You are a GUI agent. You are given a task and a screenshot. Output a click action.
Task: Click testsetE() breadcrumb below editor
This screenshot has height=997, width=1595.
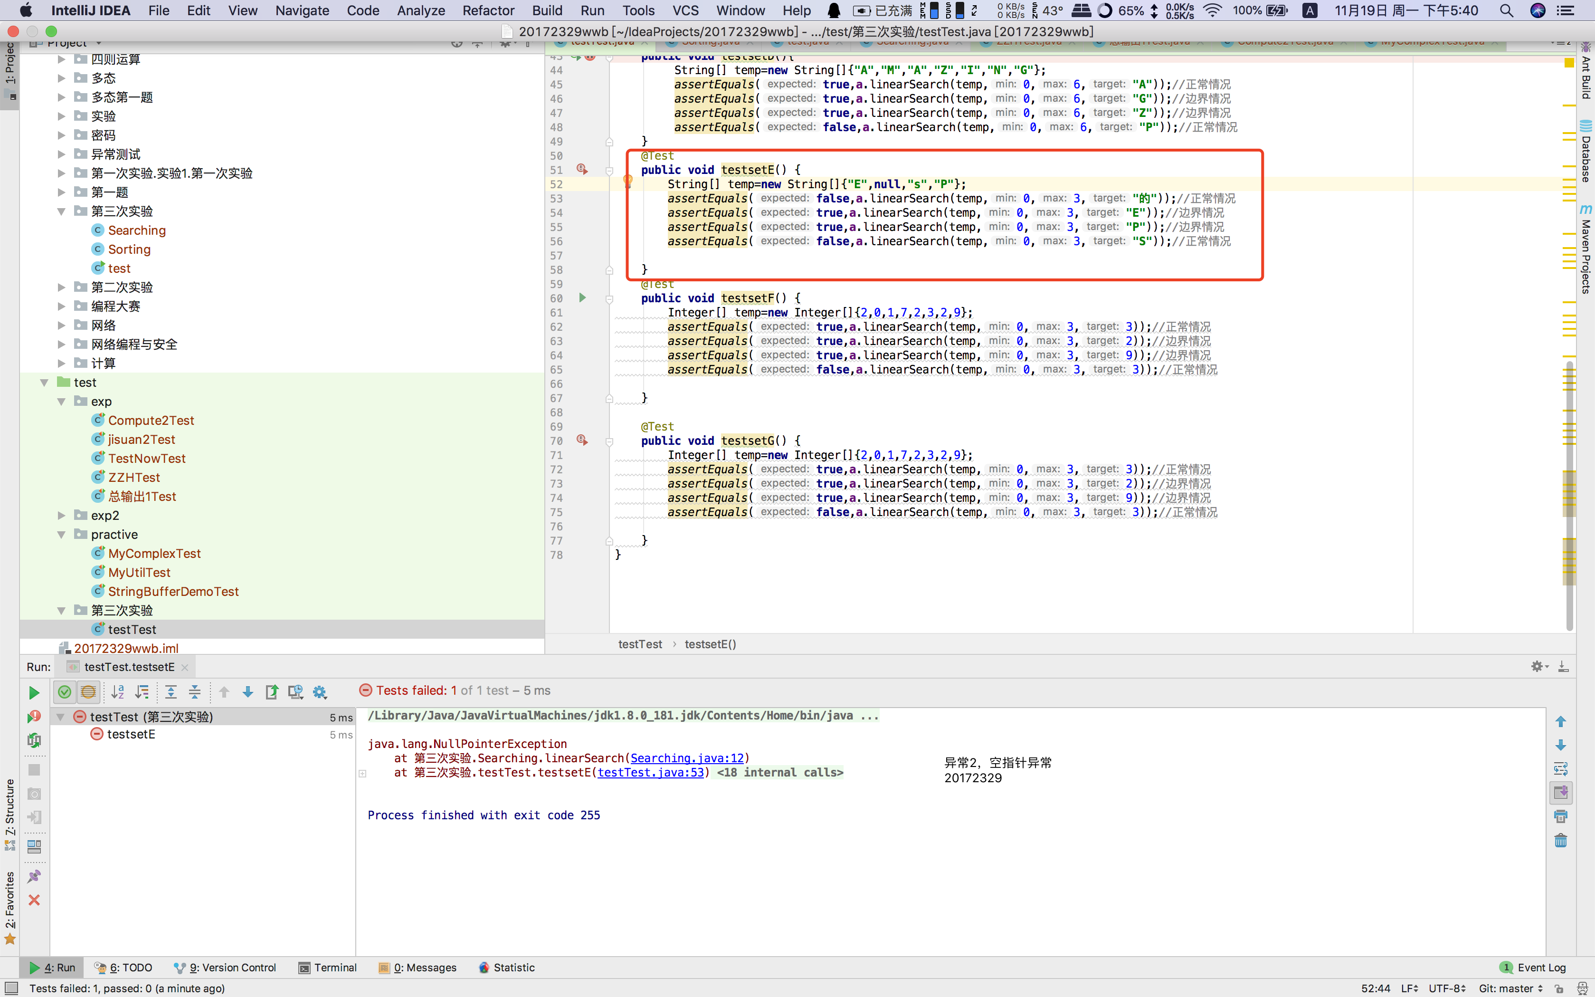[710, 644]
